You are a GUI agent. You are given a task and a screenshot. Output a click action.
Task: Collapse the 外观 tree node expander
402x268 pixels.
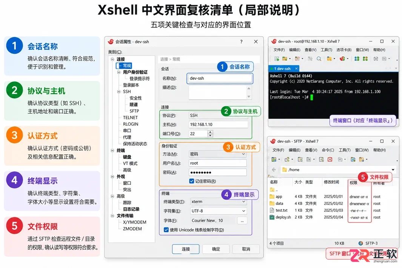(112, 176)
